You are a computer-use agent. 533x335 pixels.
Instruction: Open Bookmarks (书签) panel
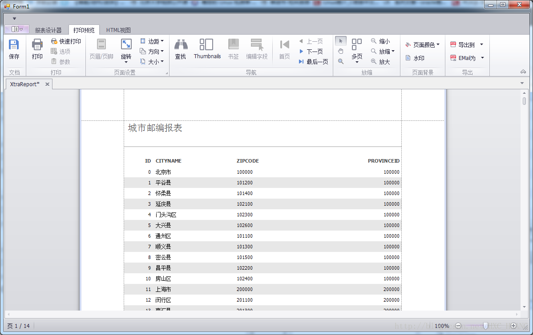coord(233,49)
